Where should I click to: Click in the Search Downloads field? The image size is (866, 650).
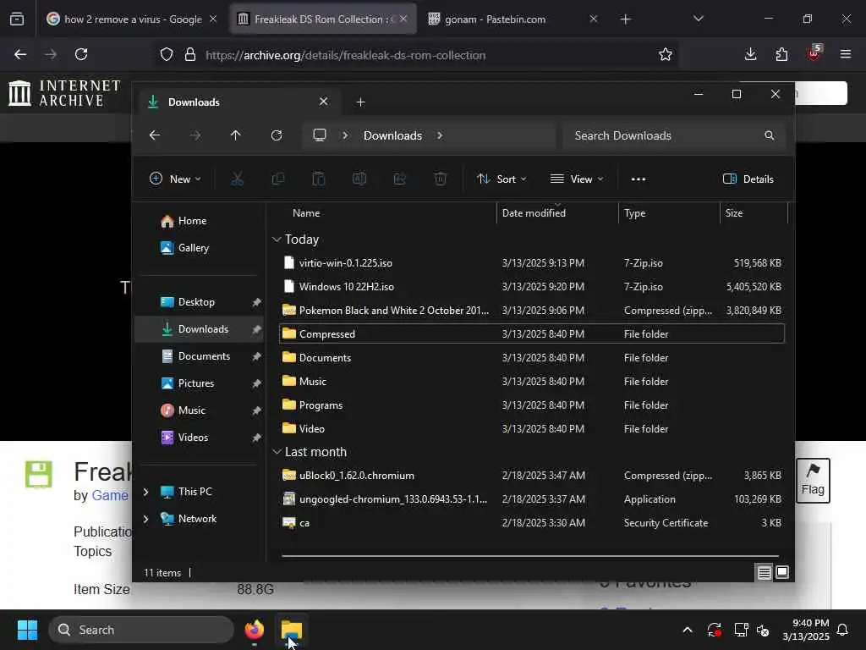674,135
